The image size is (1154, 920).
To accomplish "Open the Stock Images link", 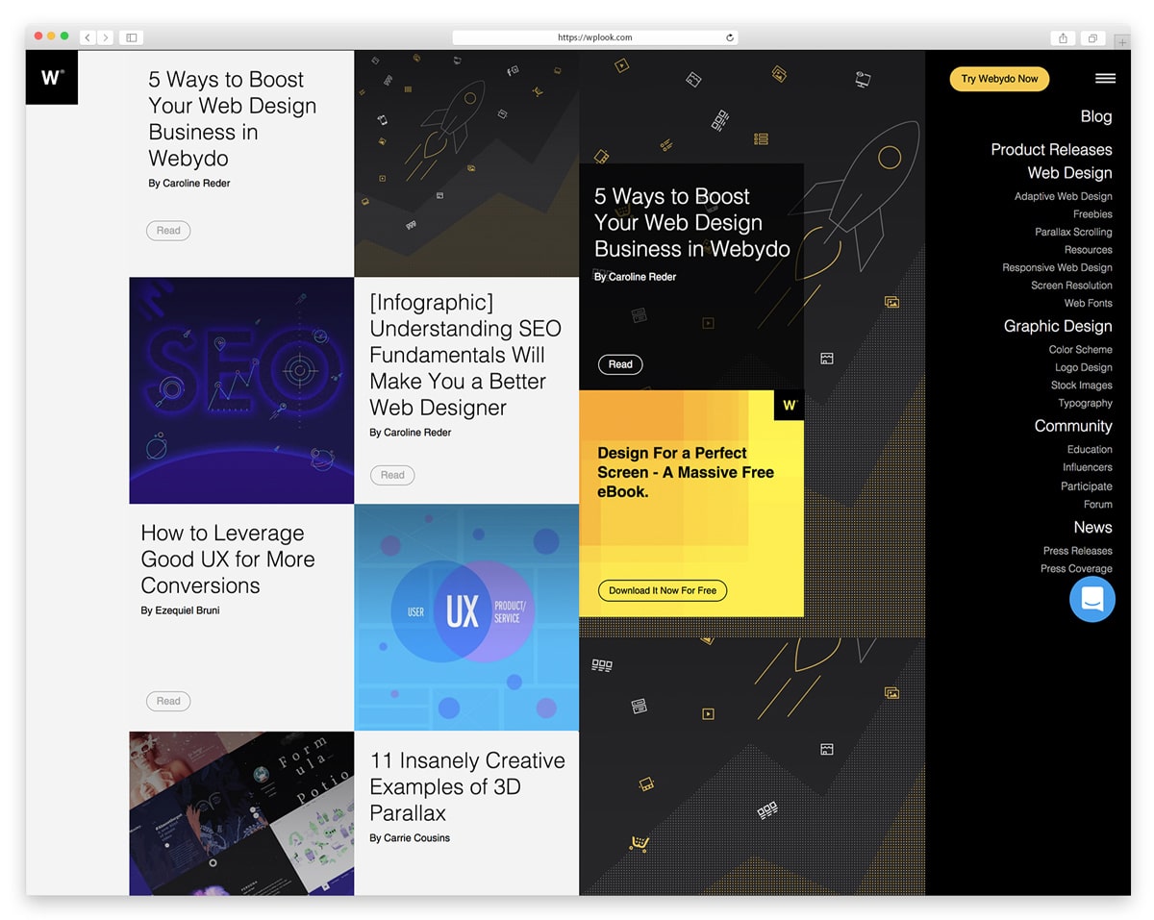I will pos(1081,385).
